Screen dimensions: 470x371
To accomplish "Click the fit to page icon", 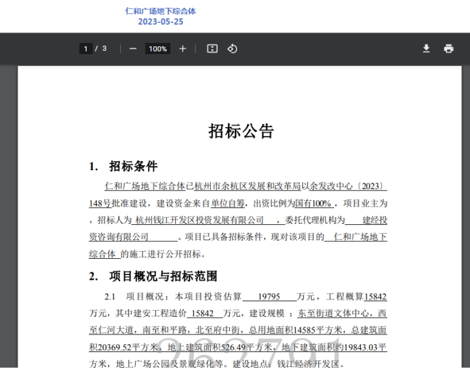I will pos(212,49).
